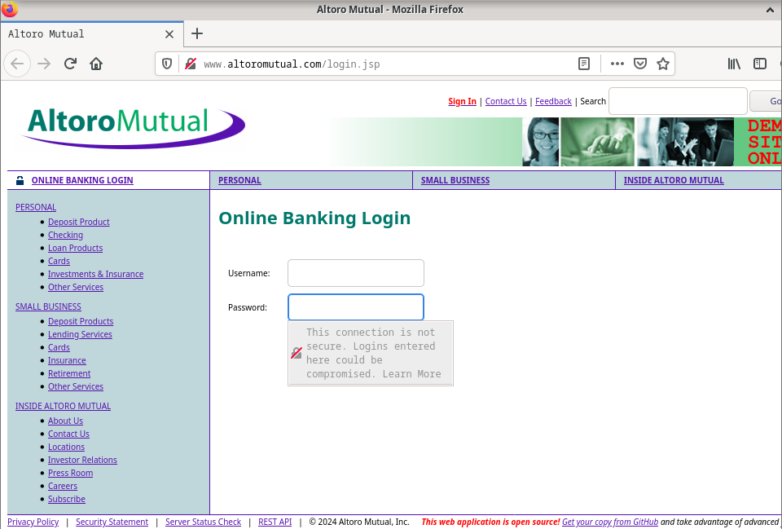Save page to Pocket icon

coord(640,64)
